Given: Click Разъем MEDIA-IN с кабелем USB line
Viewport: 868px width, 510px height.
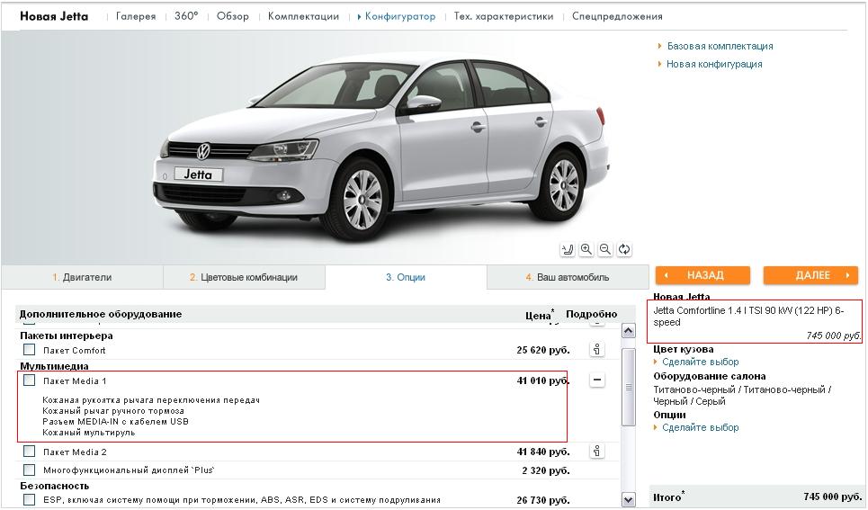Looking at the screenshot, I should click(116, 421).
